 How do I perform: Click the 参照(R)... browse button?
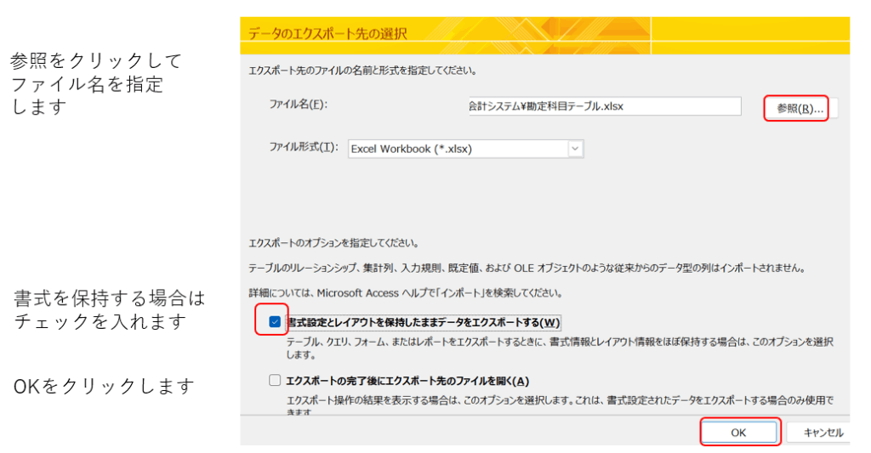pyautogui.click(x=795, y=108)
